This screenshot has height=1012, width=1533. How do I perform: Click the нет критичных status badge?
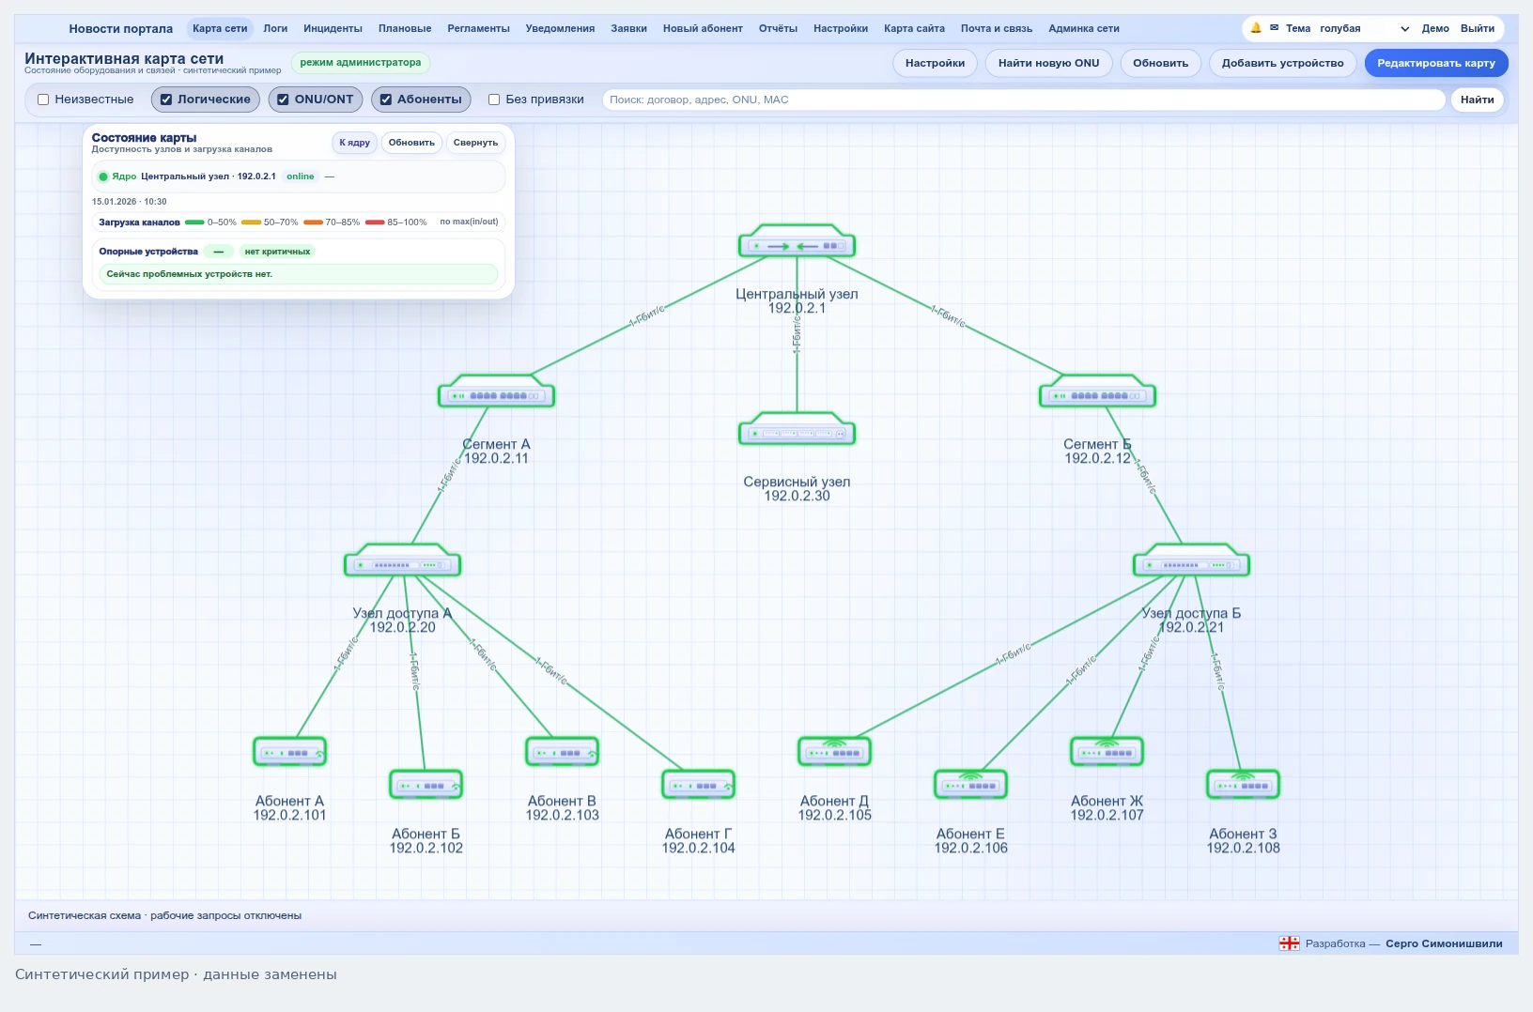(x=277, y=252)
